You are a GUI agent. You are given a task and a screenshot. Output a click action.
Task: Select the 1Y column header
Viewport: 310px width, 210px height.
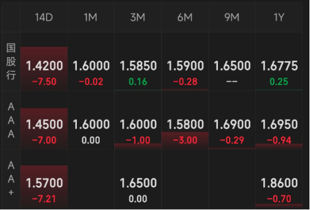click(x=279, y=17)
